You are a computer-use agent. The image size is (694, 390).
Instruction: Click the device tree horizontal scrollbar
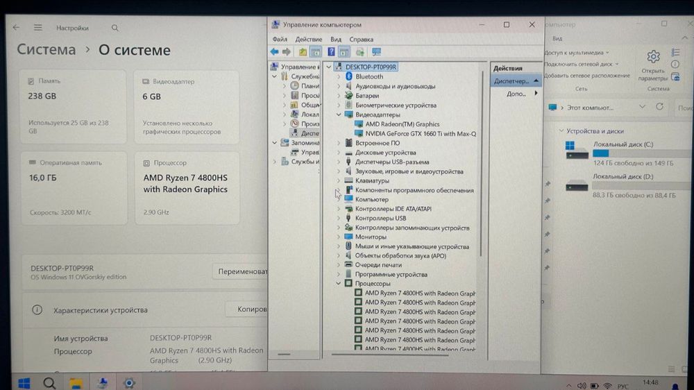(x=389, y=355)
